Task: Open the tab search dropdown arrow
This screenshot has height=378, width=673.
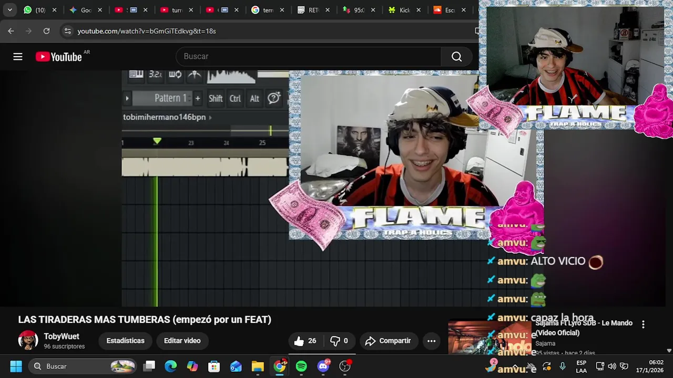Action: tap(9, 10)
